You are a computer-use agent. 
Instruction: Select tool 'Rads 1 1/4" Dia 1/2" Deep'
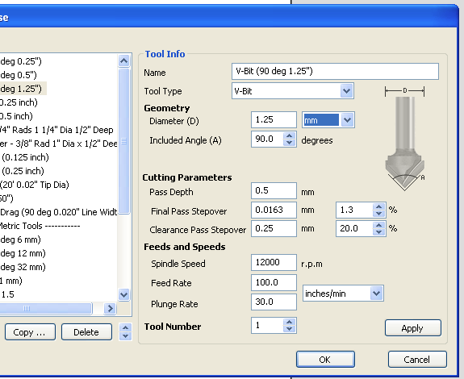click(x=56, y=130)
